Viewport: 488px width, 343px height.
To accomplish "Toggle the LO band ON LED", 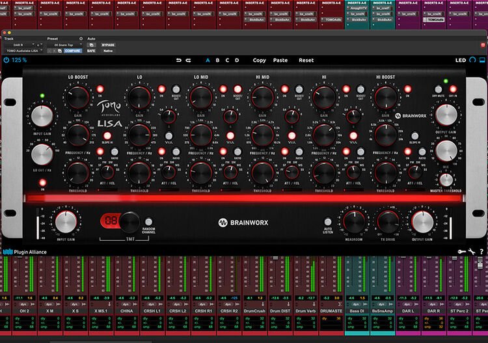I will (x=162, y=89).
